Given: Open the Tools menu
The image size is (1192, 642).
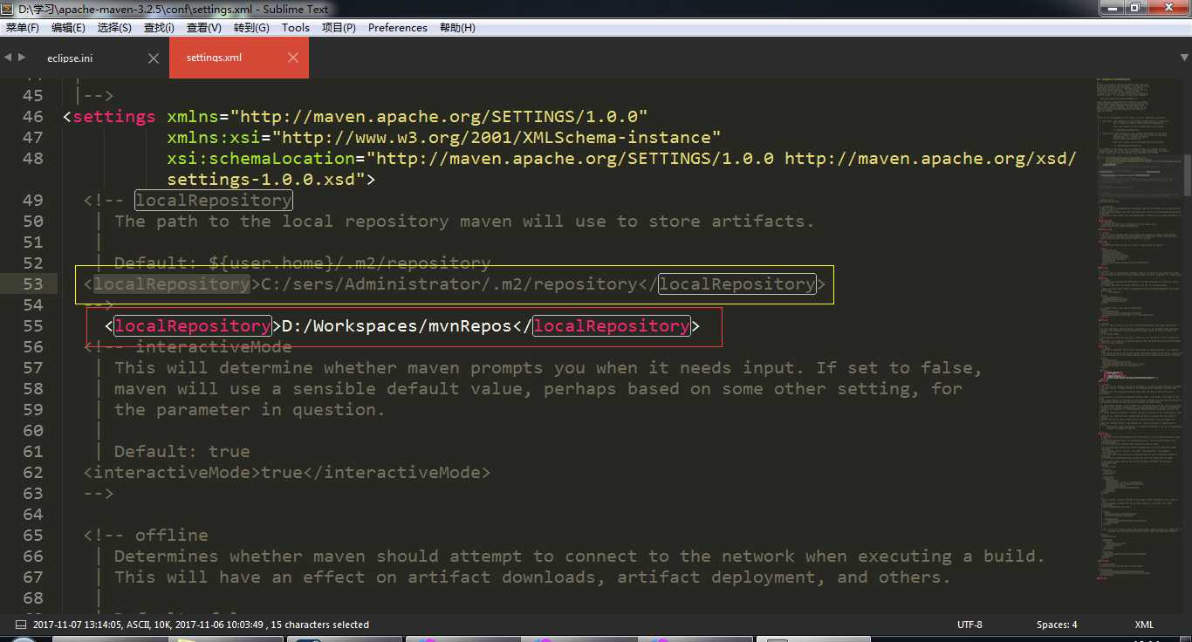Looking at the screenshot, I should (295, 27).
